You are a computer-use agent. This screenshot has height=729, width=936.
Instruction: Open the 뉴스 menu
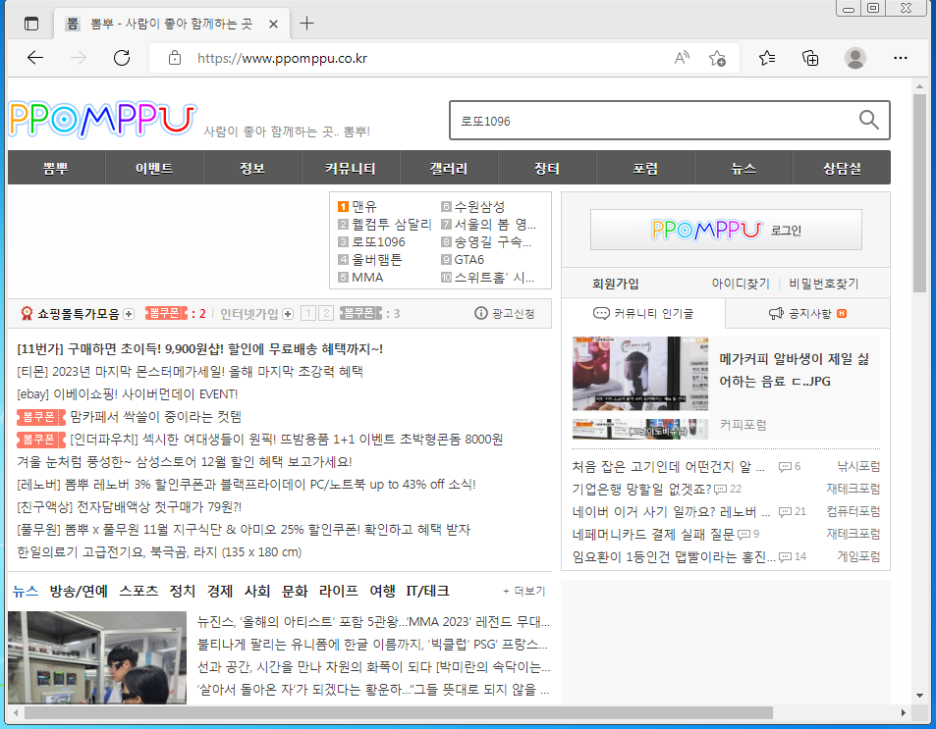743,168
